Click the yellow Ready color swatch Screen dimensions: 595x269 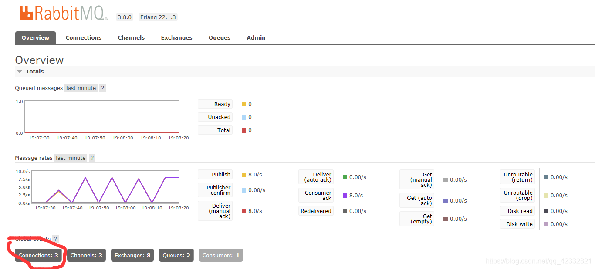pos(244,104)
